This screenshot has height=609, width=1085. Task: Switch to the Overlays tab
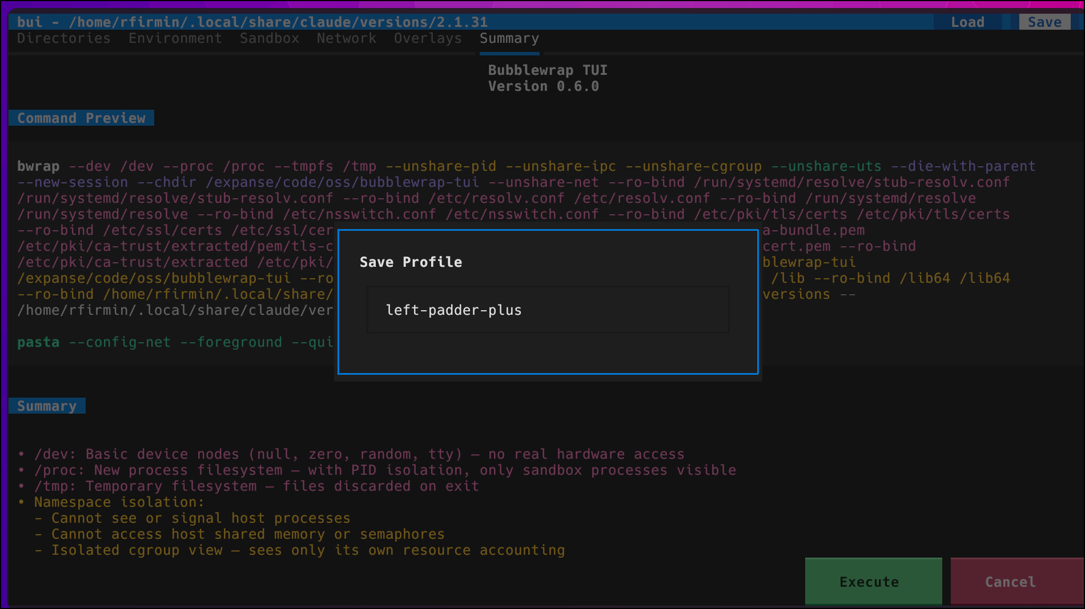pos(427,38)
